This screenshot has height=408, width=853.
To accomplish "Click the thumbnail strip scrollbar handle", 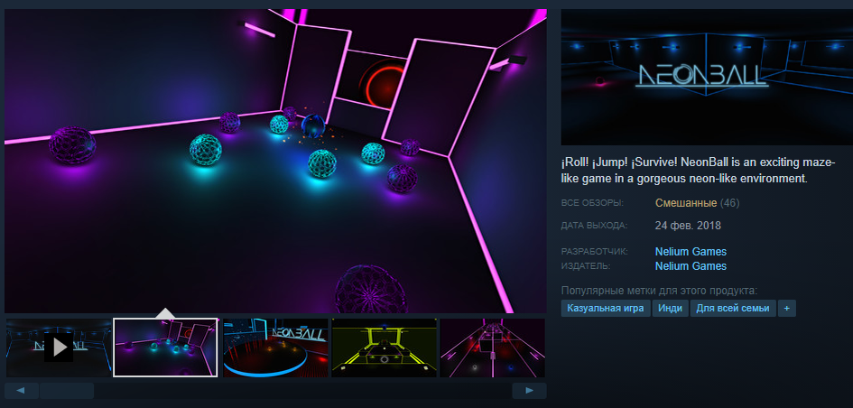I will pos(67,391).
